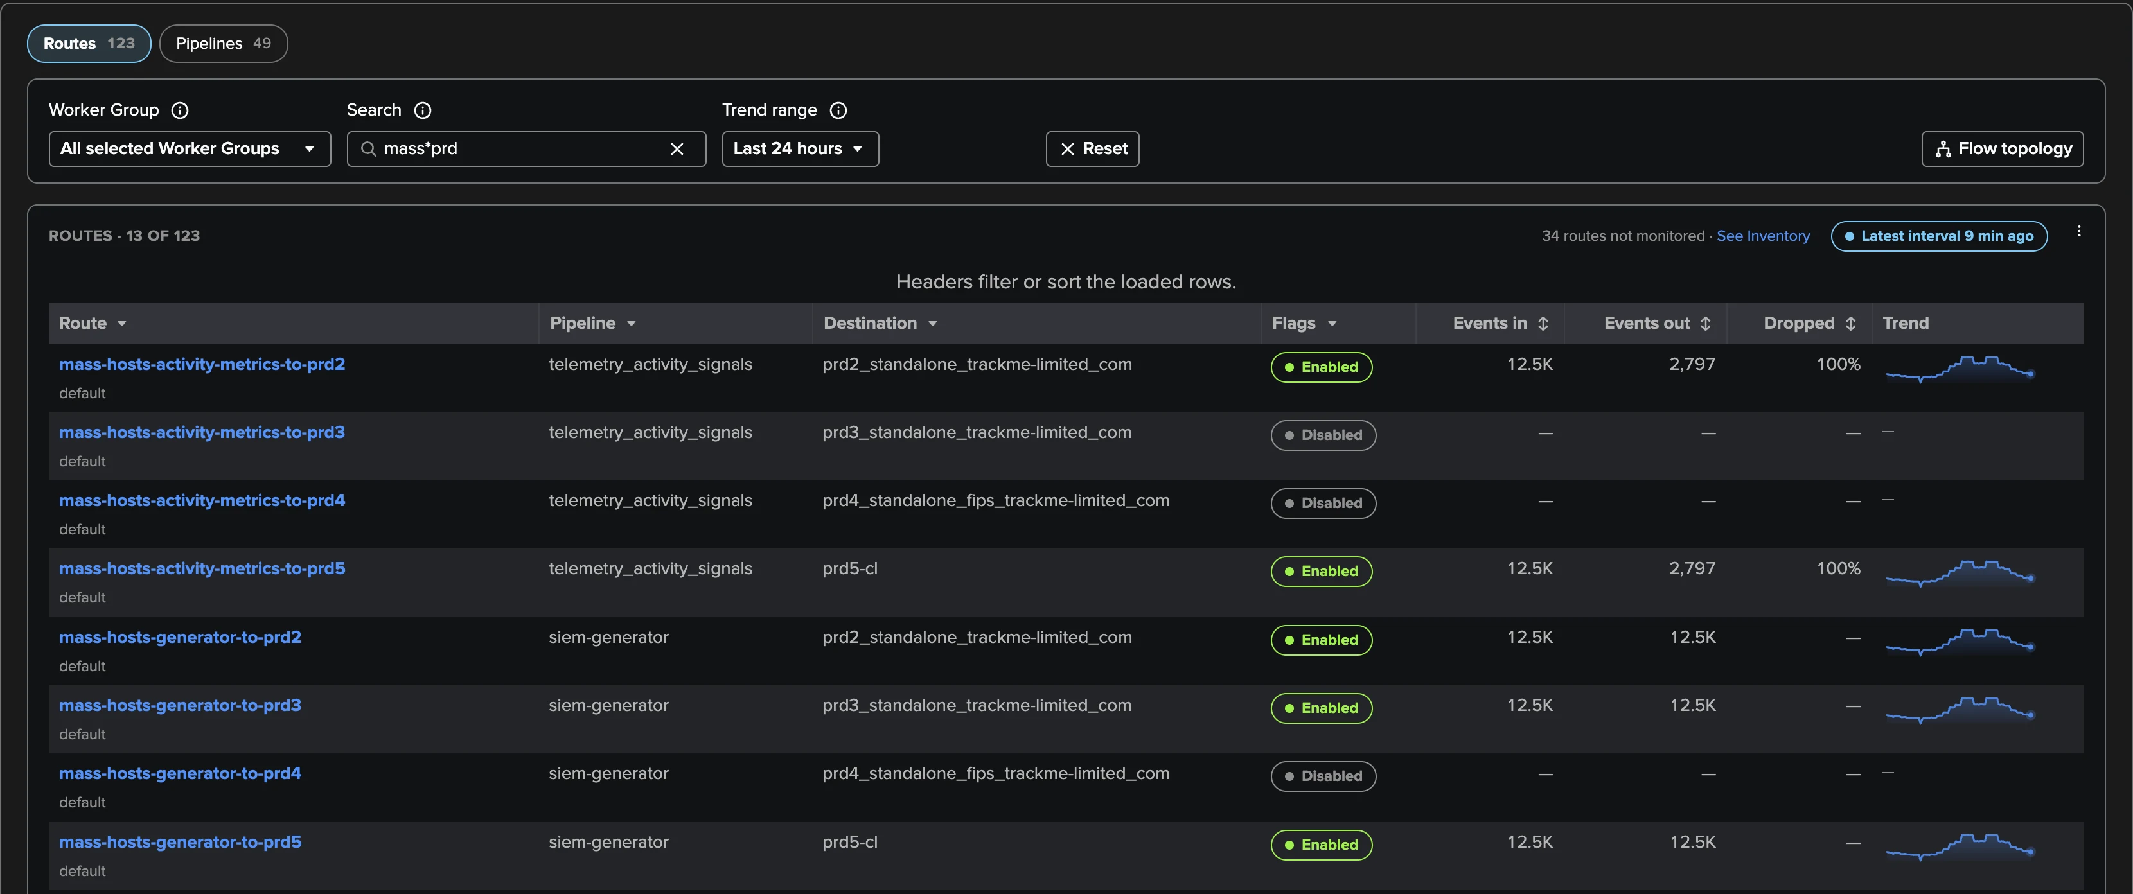Screen dimensions: 2133x894
Task: Open the Pipeline column filter
Action: (631, 324)
